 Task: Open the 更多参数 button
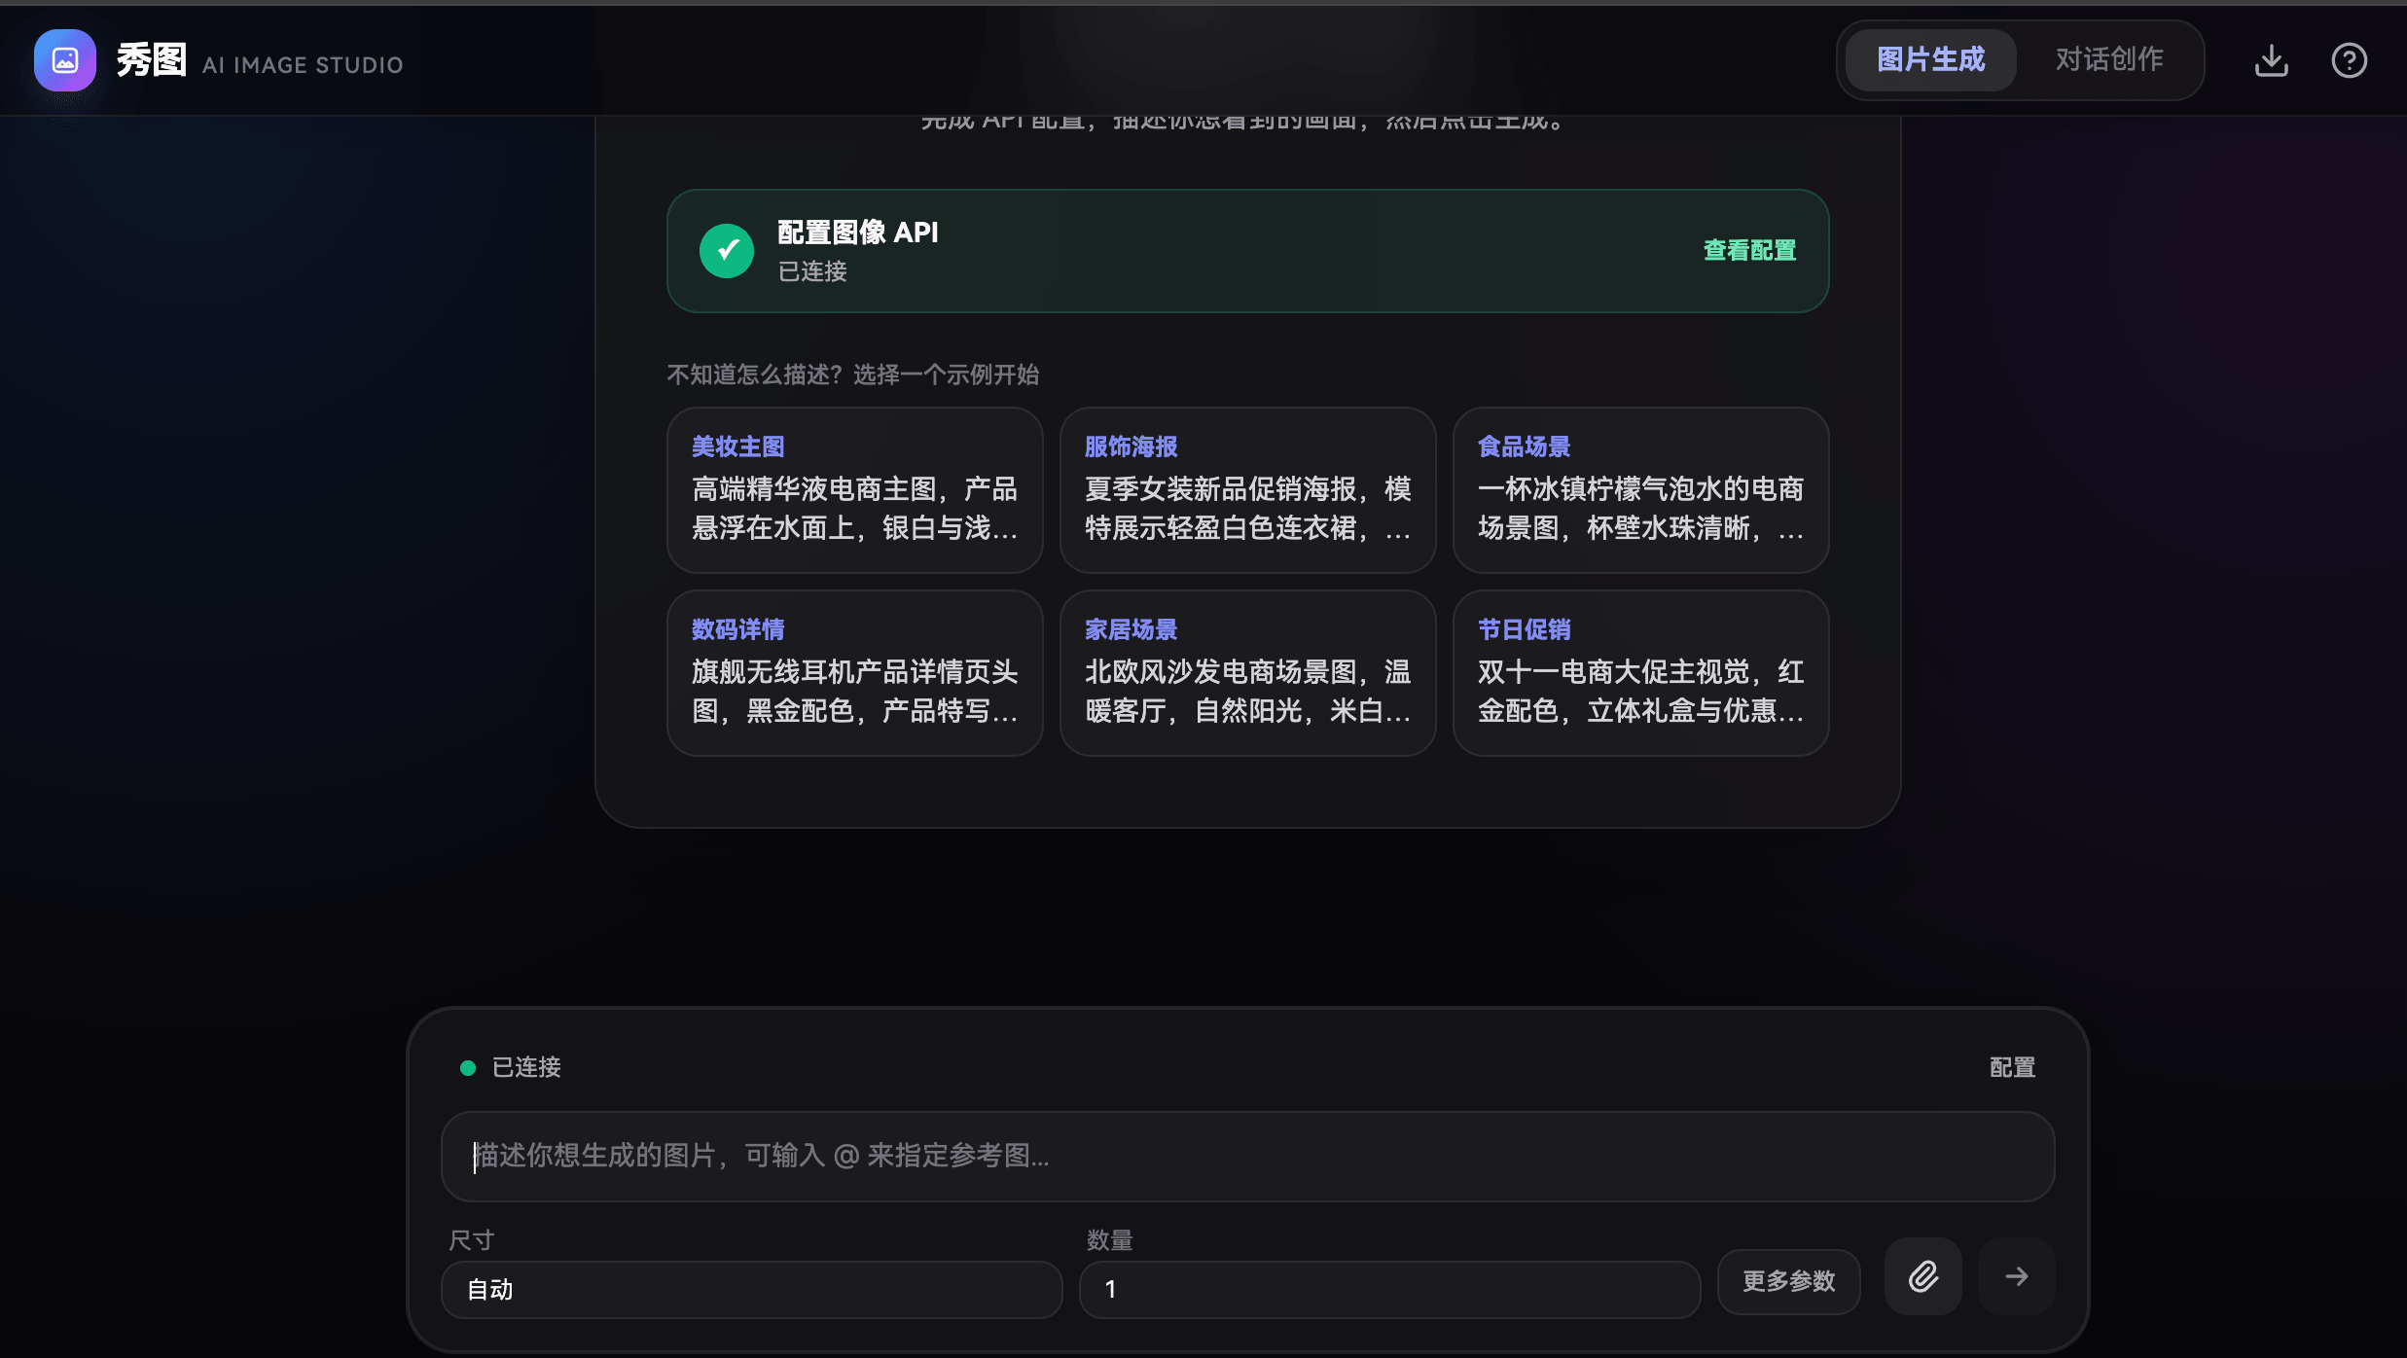click(1788, 1281)
